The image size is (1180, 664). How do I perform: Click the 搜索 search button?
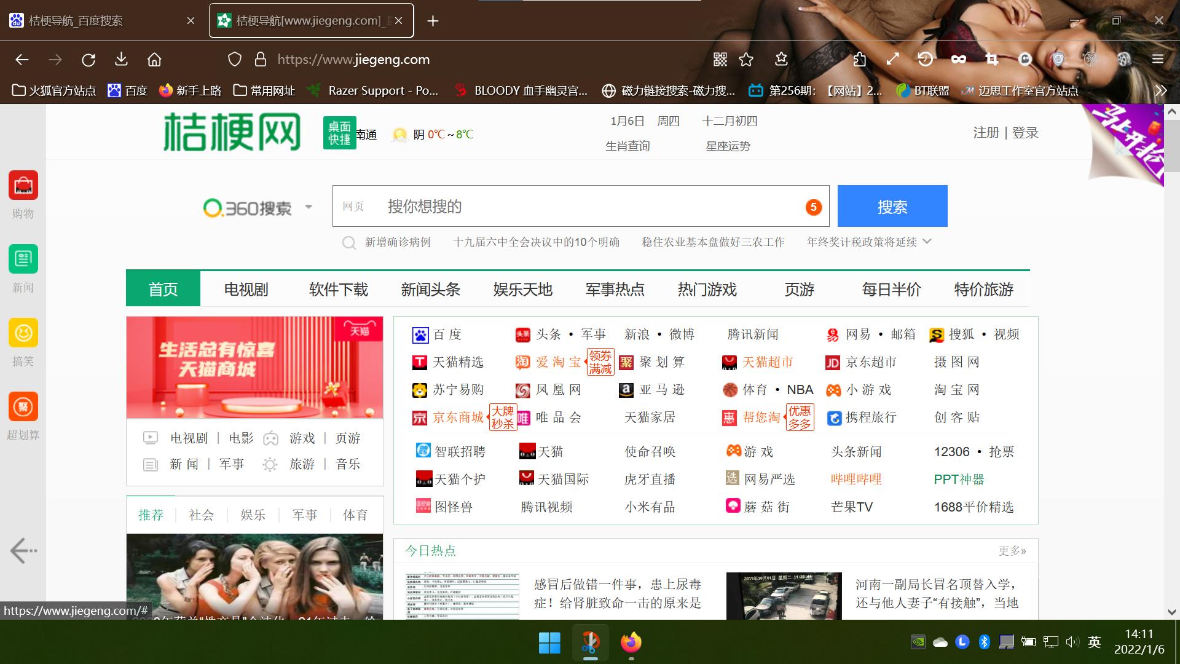pos(892,206)
